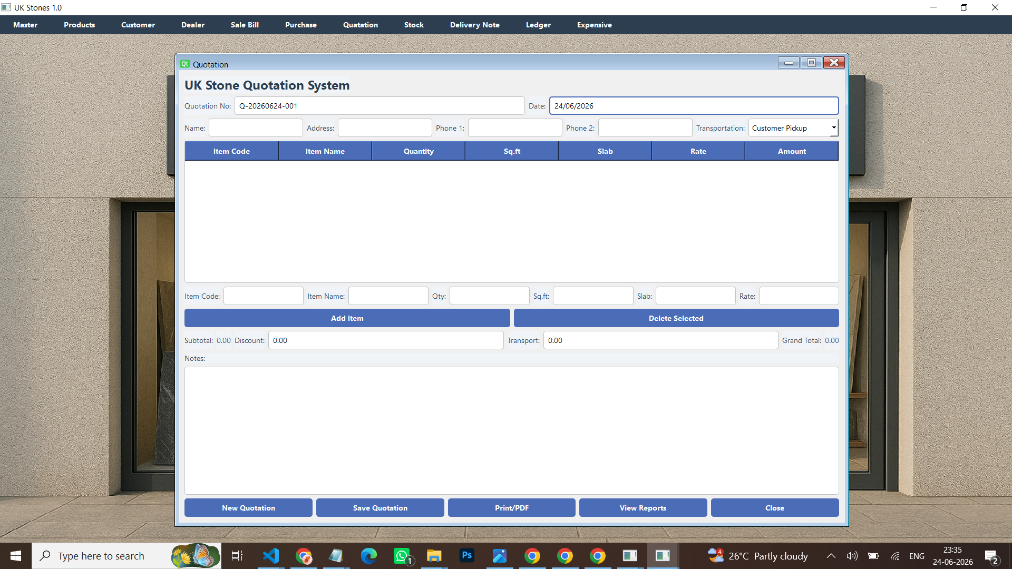Show hidden system tray icons
1012x569 pixels.
click(831, 556)
